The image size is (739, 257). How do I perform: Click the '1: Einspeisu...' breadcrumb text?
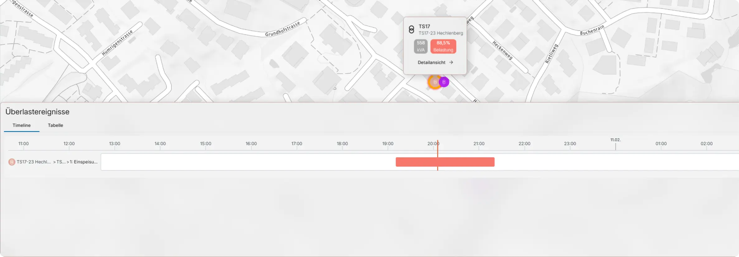tap(83, 162)
